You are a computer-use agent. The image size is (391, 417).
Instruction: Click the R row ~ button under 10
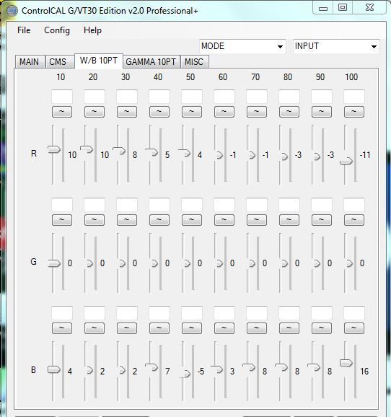(x=62, y=112)
